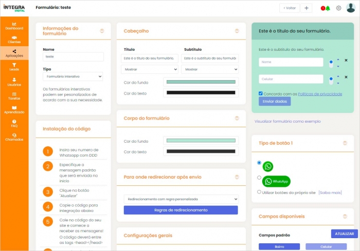Open the settings gear icon
Image resolution: width=360 pixels, height=251 pixels.
[x=338, y=8]
